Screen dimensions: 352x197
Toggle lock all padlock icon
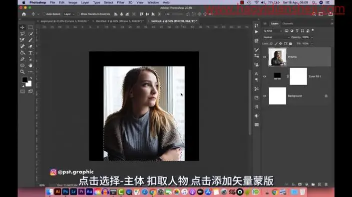pos(290,44)
